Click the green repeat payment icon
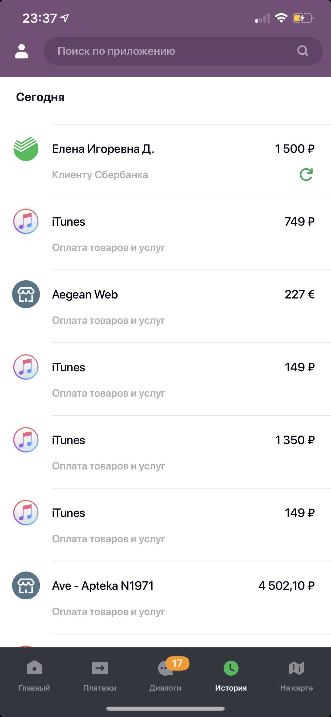The image size is (331, 717). tap(306, 174)
